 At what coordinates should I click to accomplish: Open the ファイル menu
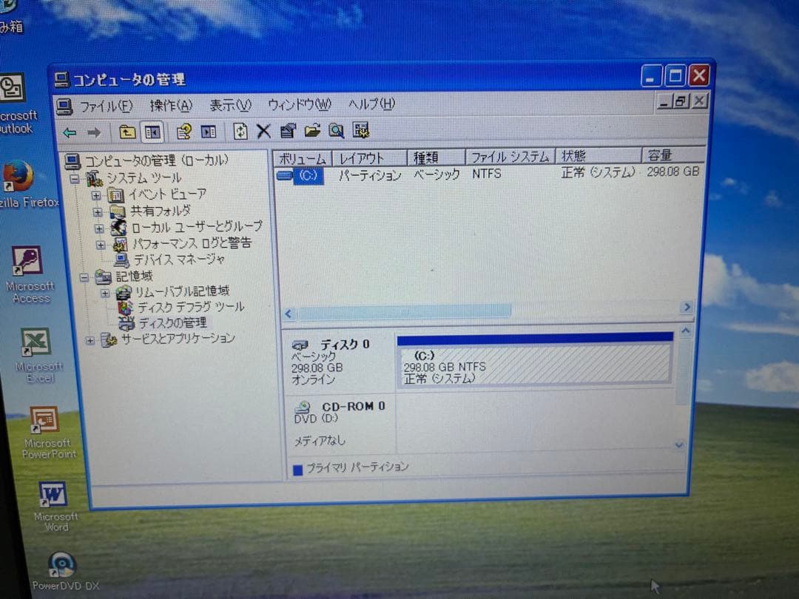105,104
